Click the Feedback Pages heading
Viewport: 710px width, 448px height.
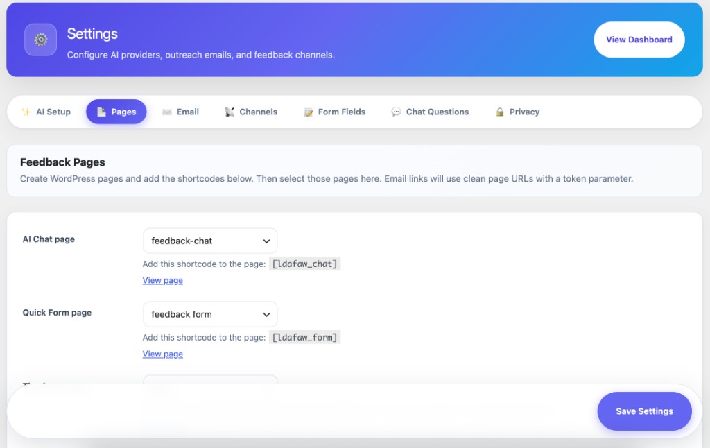pos(62,162)
